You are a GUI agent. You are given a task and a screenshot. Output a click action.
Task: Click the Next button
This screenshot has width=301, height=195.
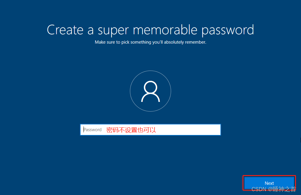pos(269,183)
